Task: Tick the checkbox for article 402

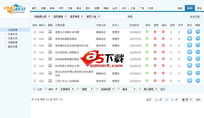Action: [x=35, y=81]
